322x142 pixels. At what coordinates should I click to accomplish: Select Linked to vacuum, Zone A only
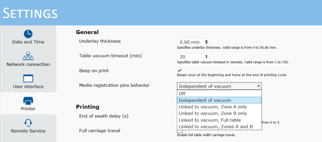(x=219, y=107)
